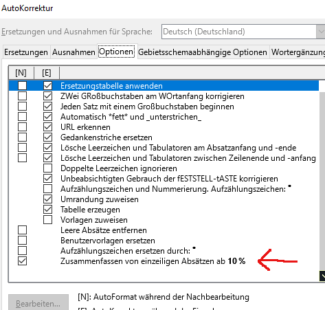
Task: Open the language dropdown arrow
Action: (x=321, y=32)
